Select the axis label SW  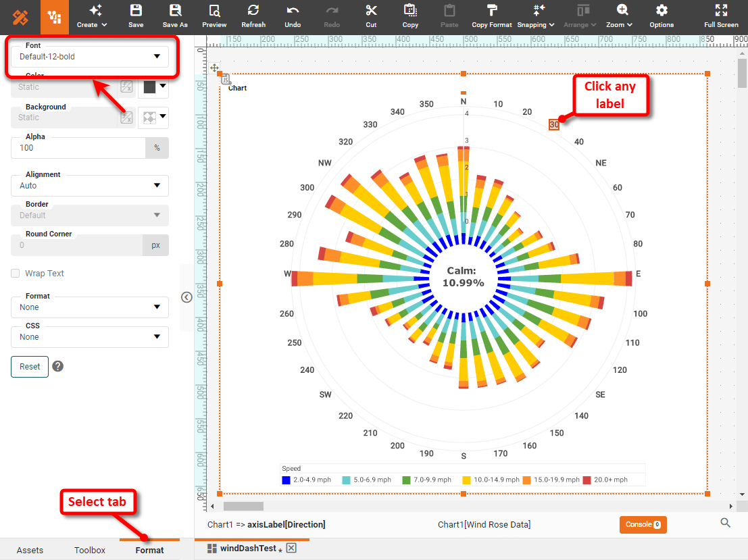click(x=325, y=394)
